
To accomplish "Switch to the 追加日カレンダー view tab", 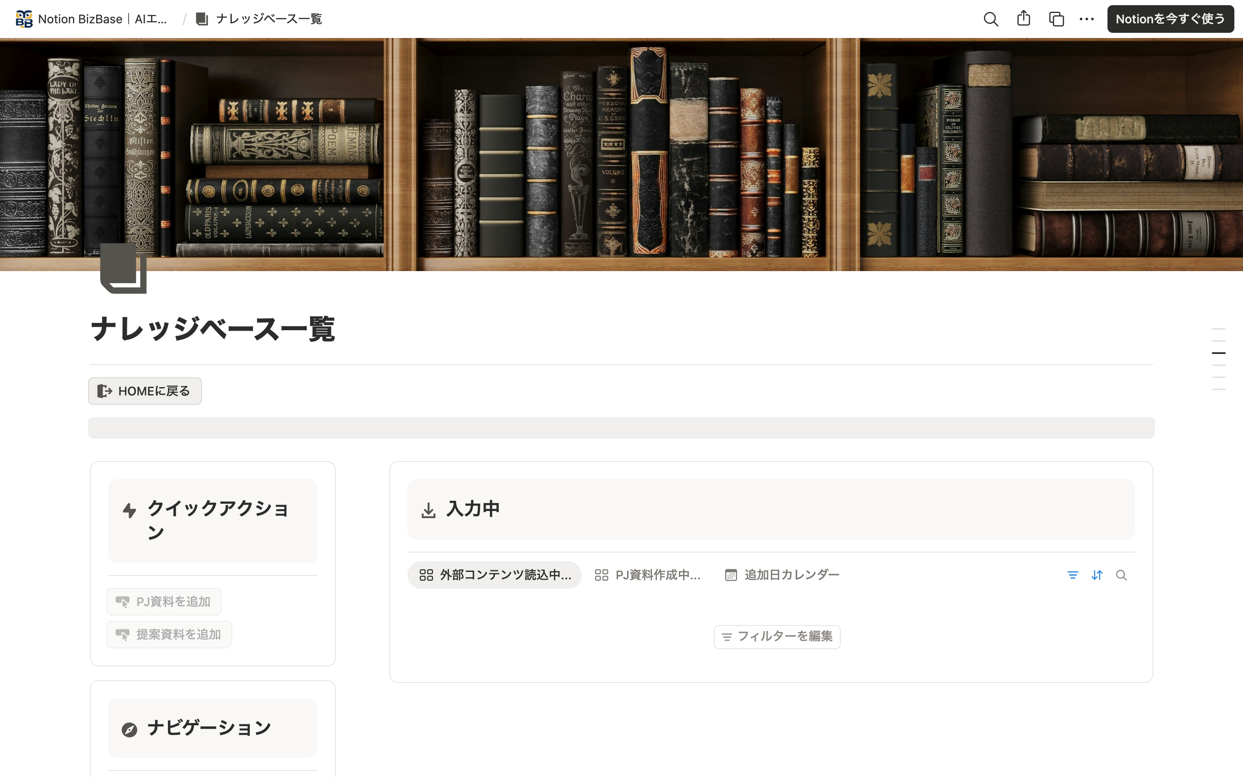I will point(782,575).
